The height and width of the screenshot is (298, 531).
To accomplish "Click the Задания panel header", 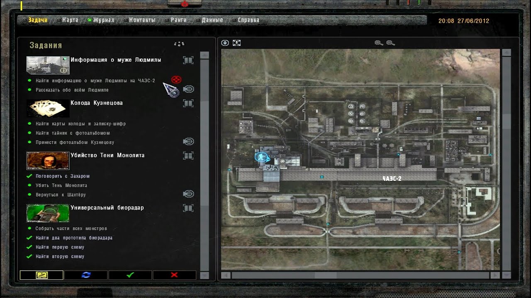I will click(x=46, y=46).
